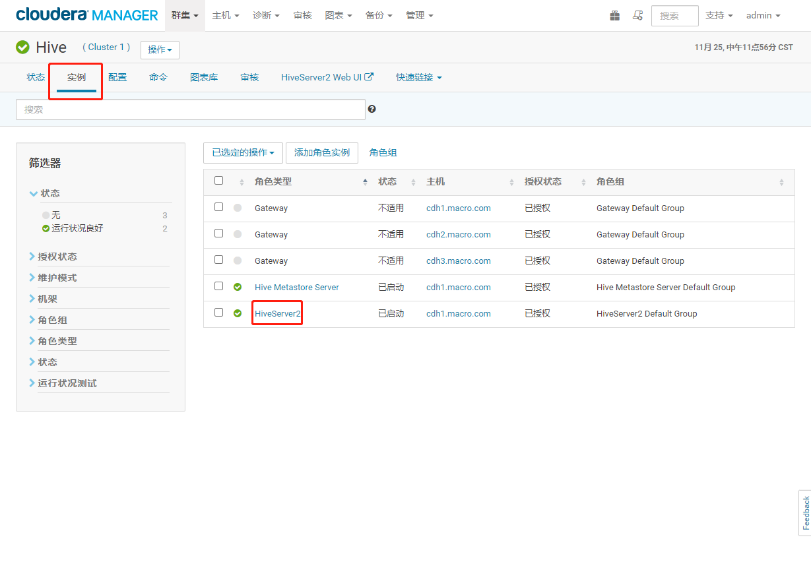811x587 pixels.
Task: Sort by the 角色类型 column arrow
Action: (x=366, y=181)
